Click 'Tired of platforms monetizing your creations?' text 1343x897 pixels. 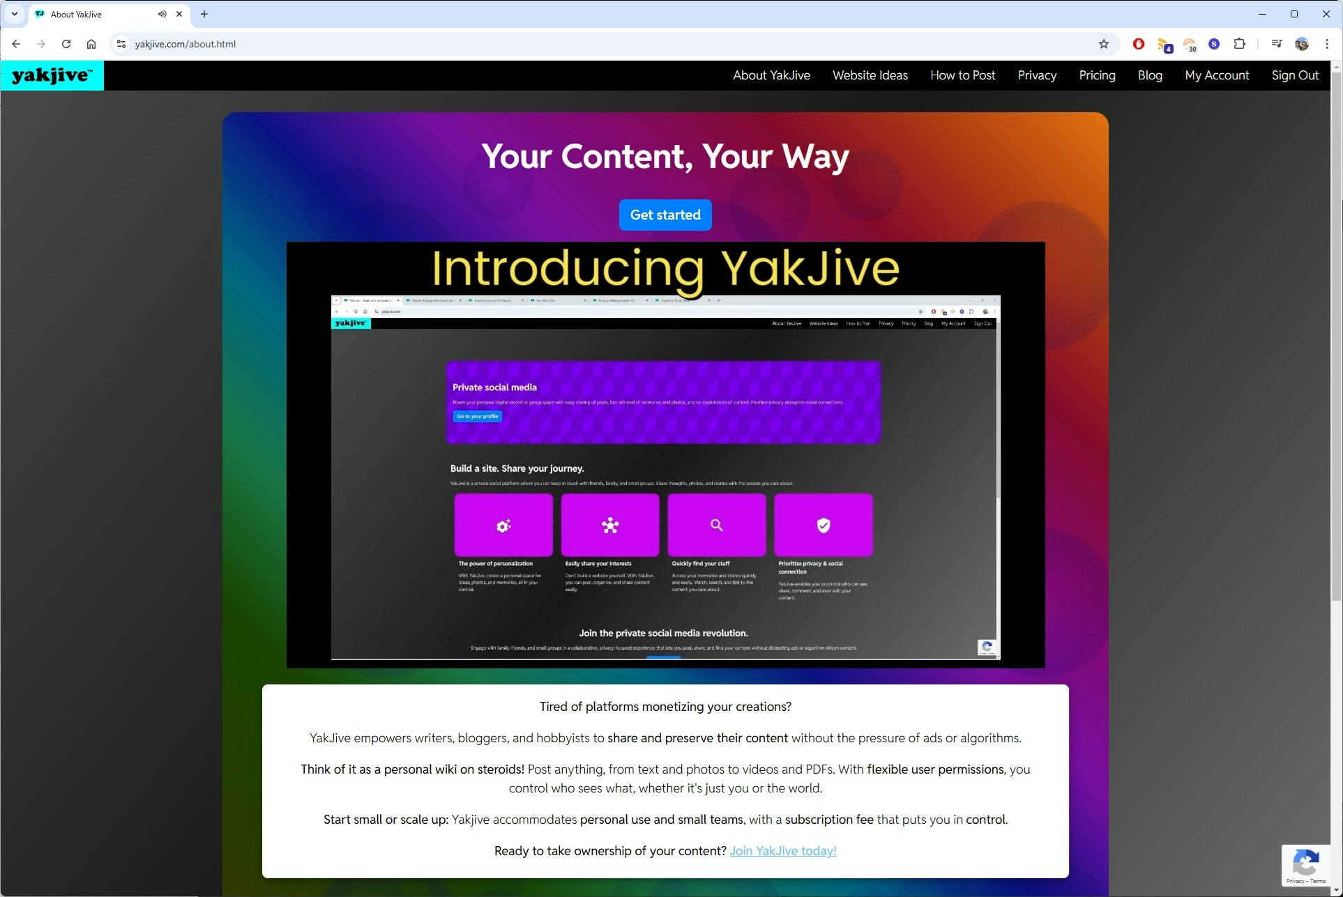[x=665, y=707]
